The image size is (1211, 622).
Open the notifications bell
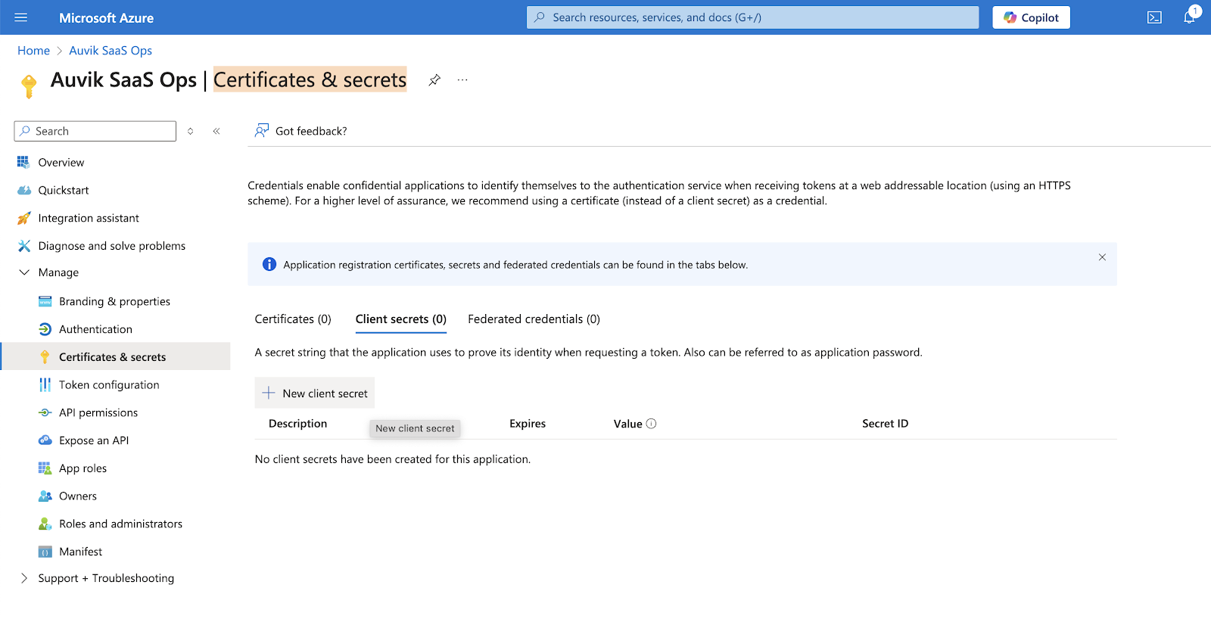pos(1189,17)
